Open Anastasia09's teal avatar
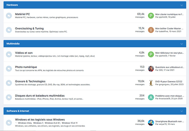This screenshot has width=189, height=131. [151, 97]
